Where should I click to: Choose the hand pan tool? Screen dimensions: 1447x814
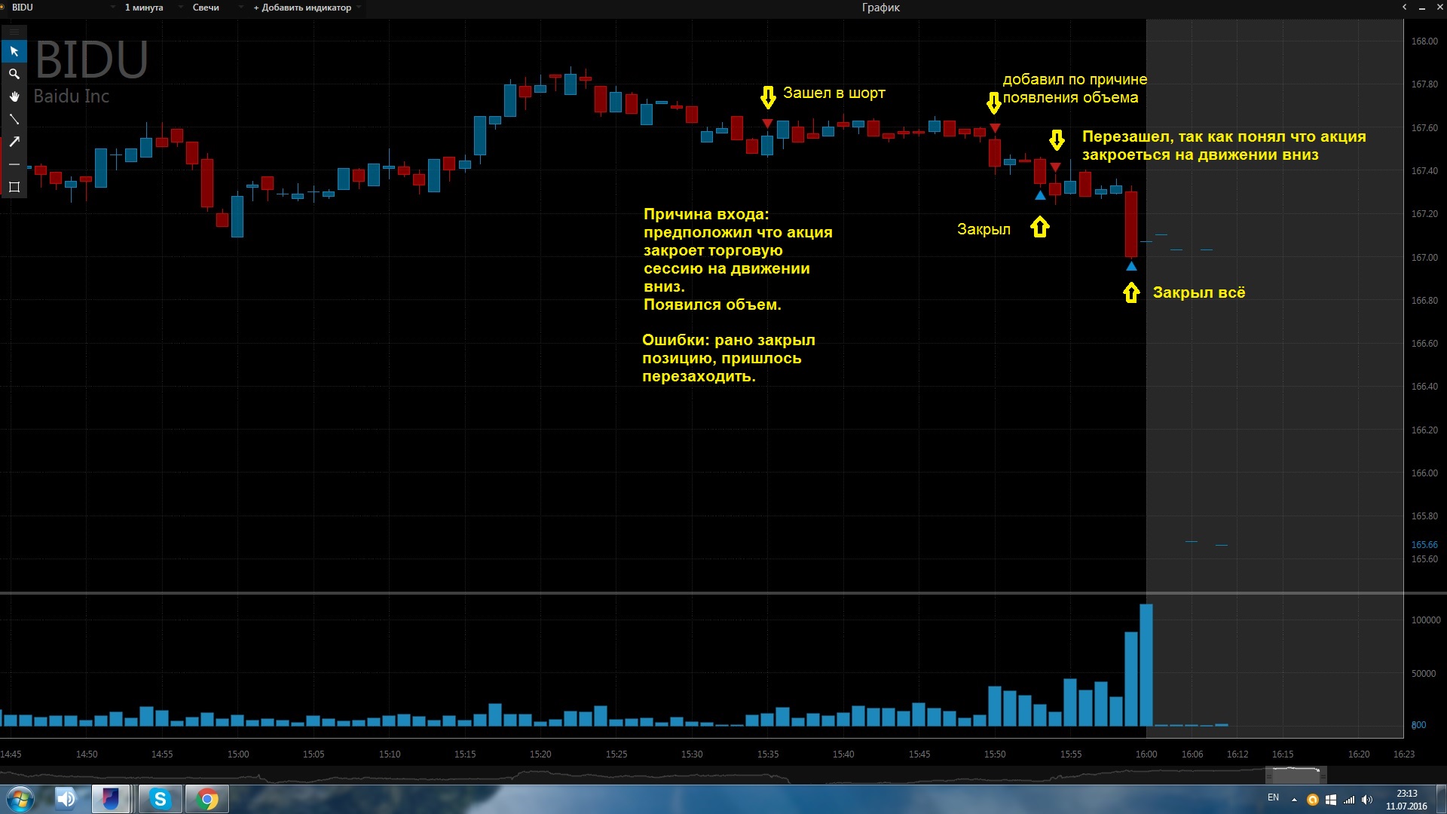pyautogui.click(x=14, y=96)
